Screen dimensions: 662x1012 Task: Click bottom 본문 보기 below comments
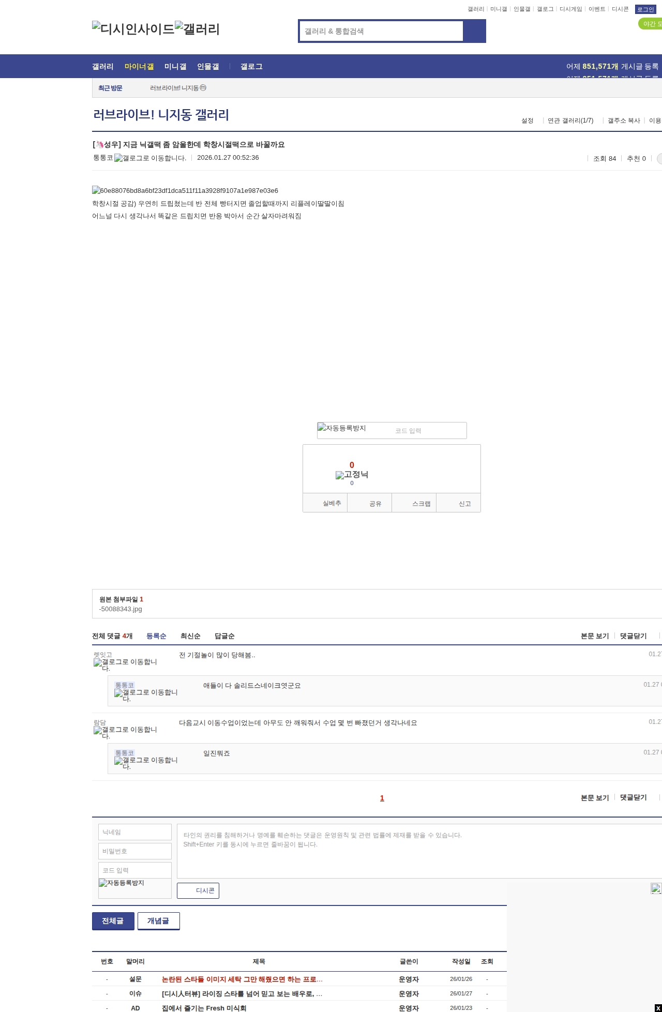(x=595, y=797)
